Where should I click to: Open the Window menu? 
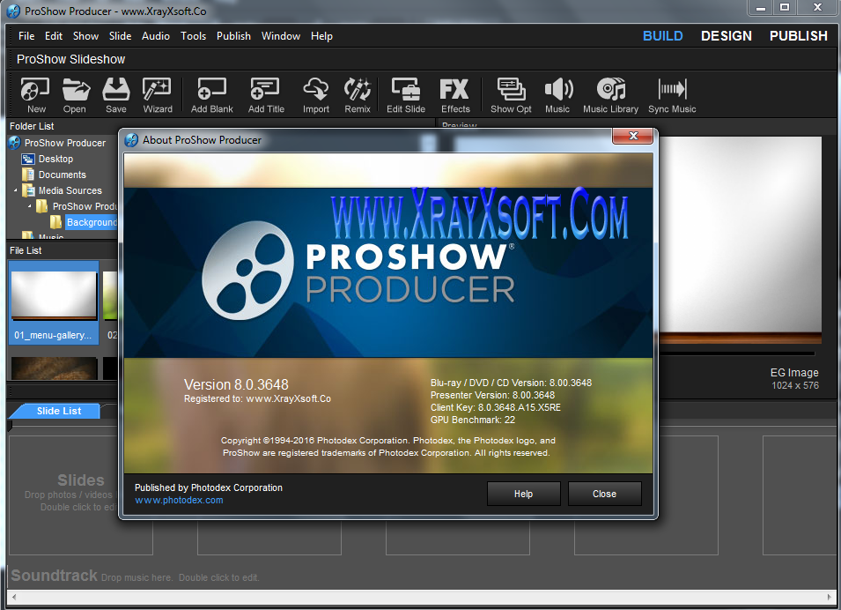pyautogui.click(x=281, y=36)
